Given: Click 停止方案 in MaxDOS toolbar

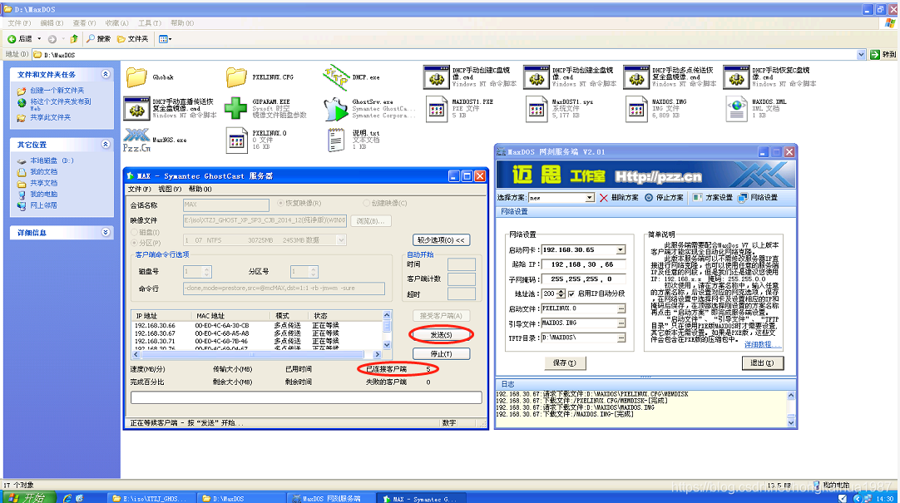Looking at the screenshot, I should [x=664, y=197].
